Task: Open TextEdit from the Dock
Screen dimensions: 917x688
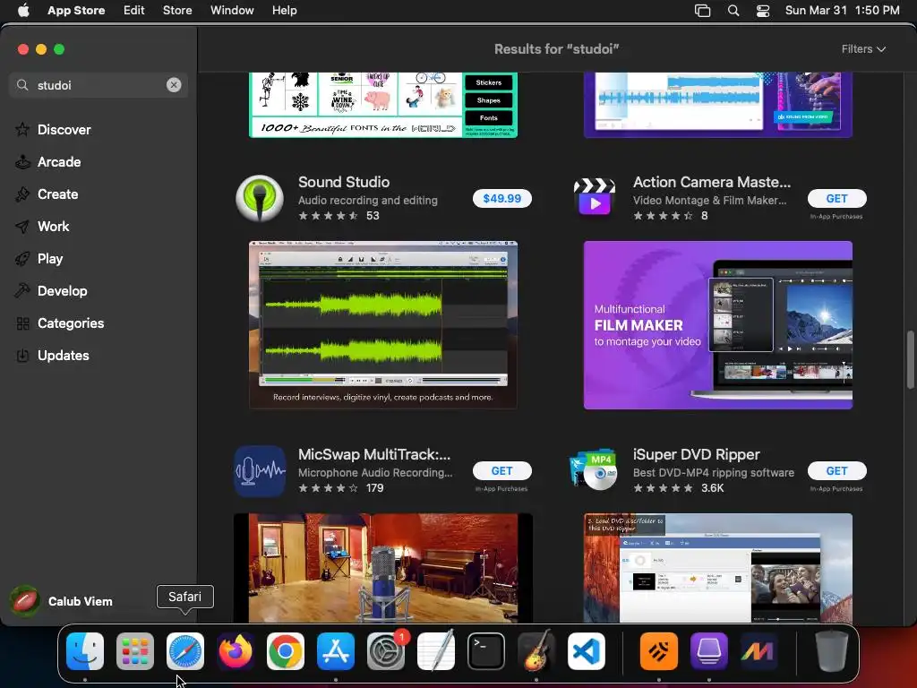Action: pyautogui.click(x=436, y=651)
